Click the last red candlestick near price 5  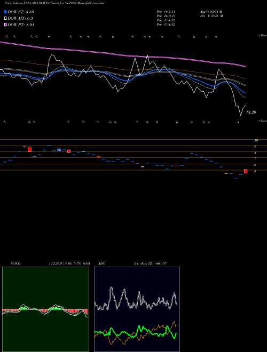pos(246,171)
